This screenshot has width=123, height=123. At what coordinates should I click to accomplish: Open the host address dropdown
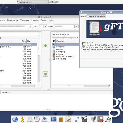(31, 26)
